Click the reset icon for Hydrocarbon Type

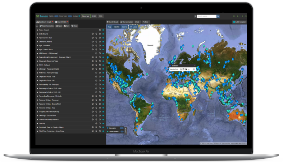tap(100, 38)
